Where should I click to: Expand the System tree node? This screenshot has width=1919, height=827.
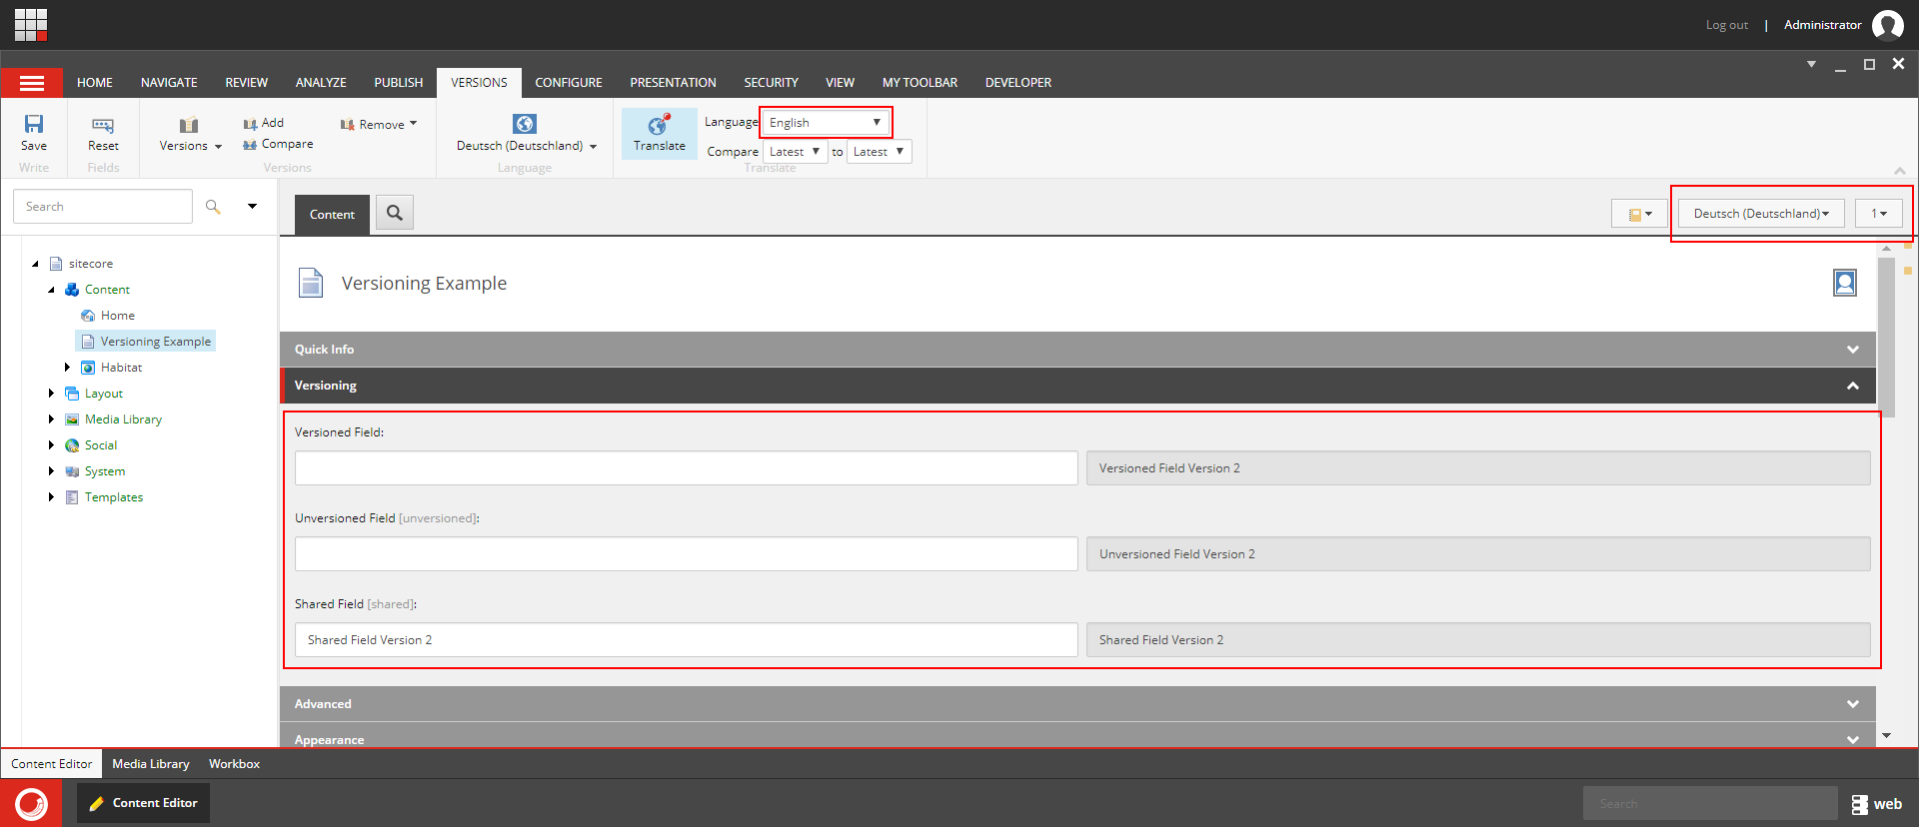52,471
